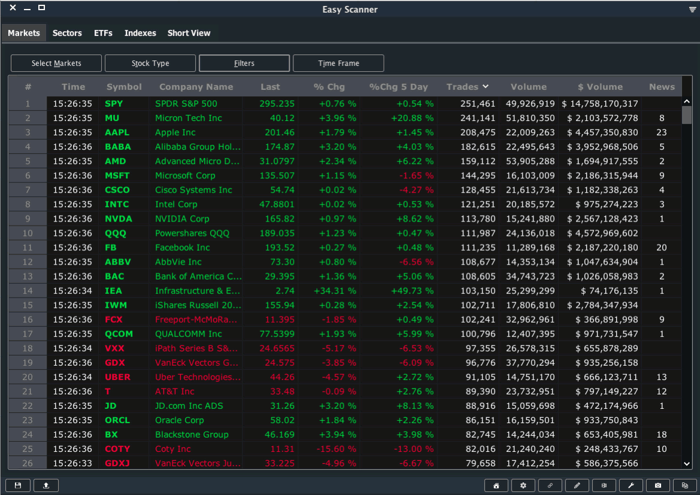700x495 pixels.
Task: Switch to the Sectors tab
Action: [67, 33]
